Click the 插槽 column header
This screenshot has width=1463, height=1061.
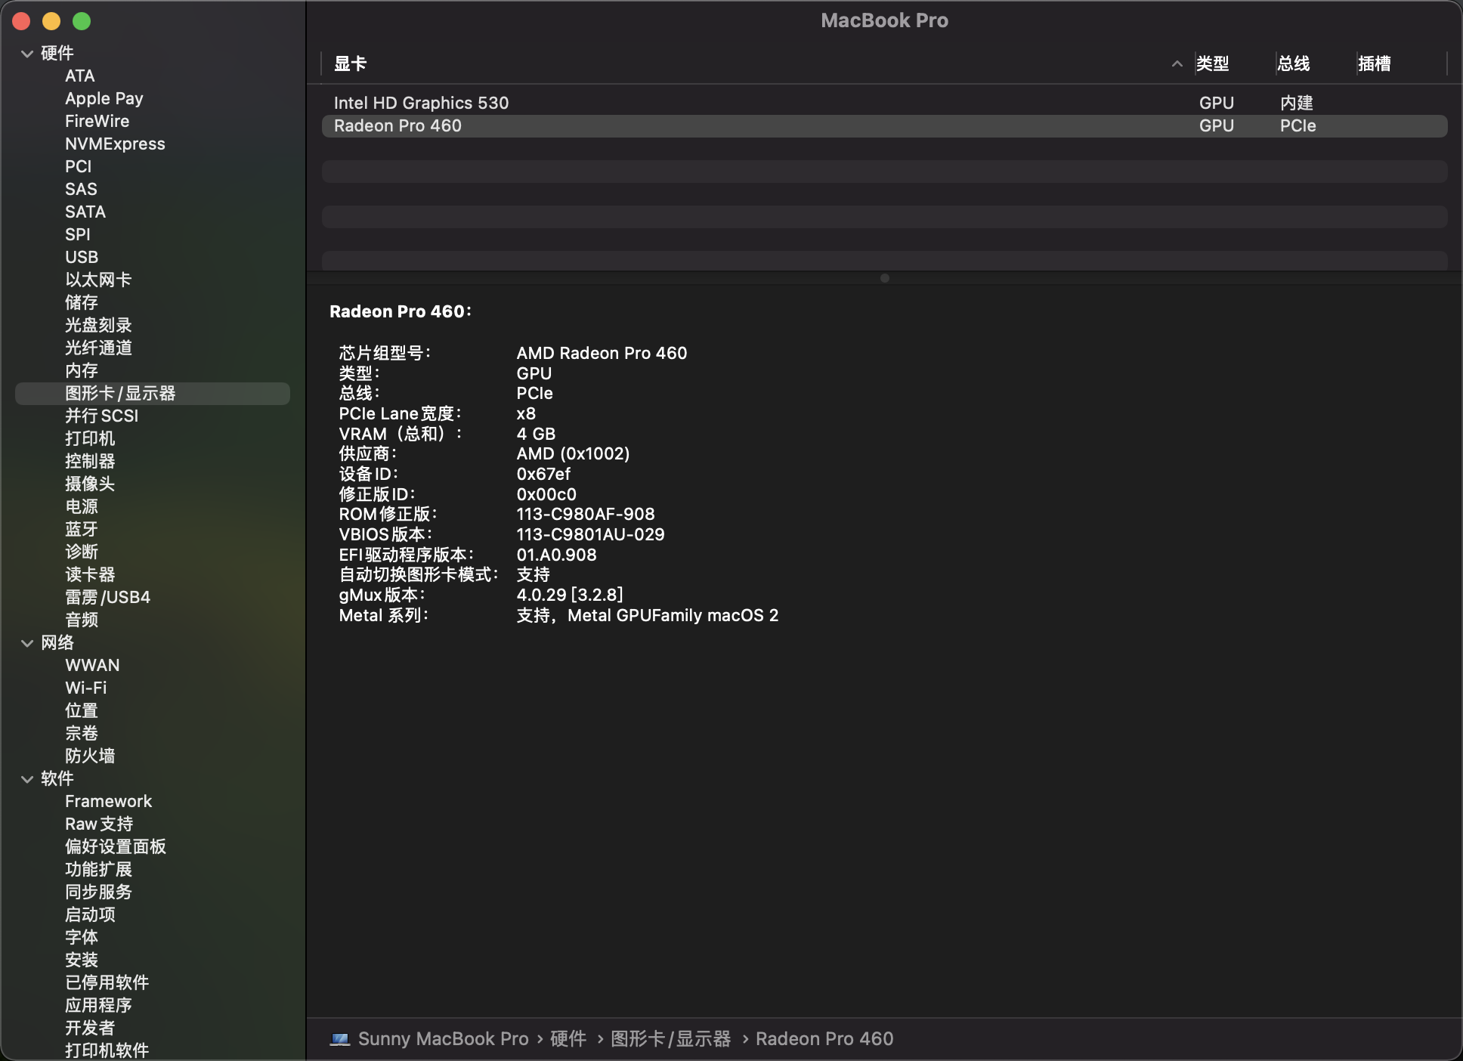(1374, 64)
